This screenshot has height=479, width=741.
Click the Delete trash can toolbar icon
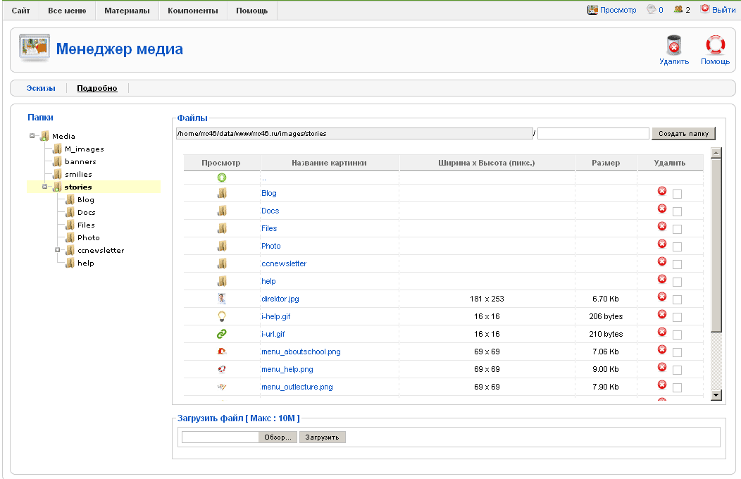click(x=673, y=46)
